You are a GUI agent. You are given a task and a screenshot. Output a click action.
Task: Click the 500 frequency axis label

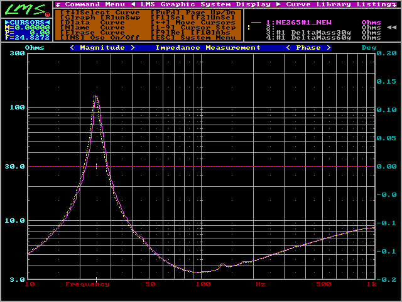tap(323, 284)
